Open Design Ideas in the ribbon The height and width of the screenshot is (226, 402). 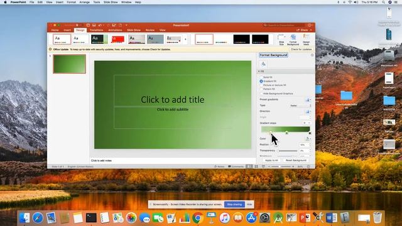(306, 40)
